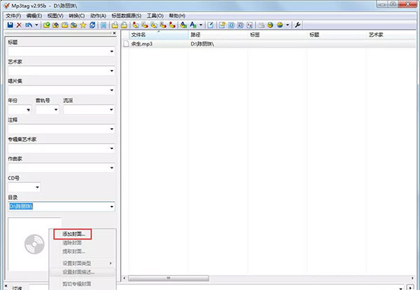Click the Tag - Filename convert icon

point(136,25)
